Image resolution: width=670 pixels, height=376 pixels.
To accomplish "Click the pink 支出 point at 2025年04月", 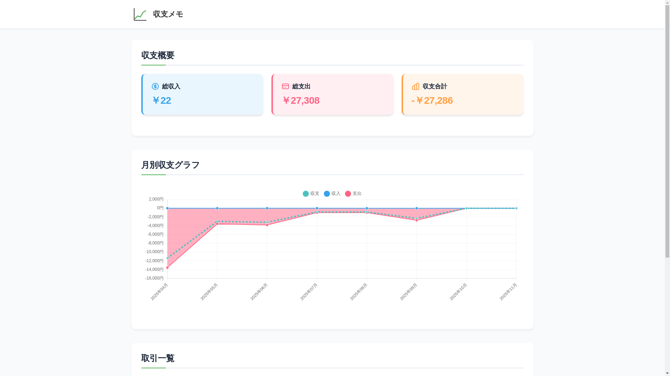I will [x=167, y=268].
